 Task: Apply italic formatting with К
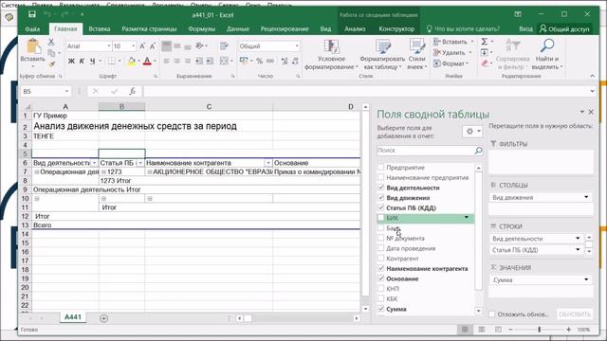coord(82,61)
